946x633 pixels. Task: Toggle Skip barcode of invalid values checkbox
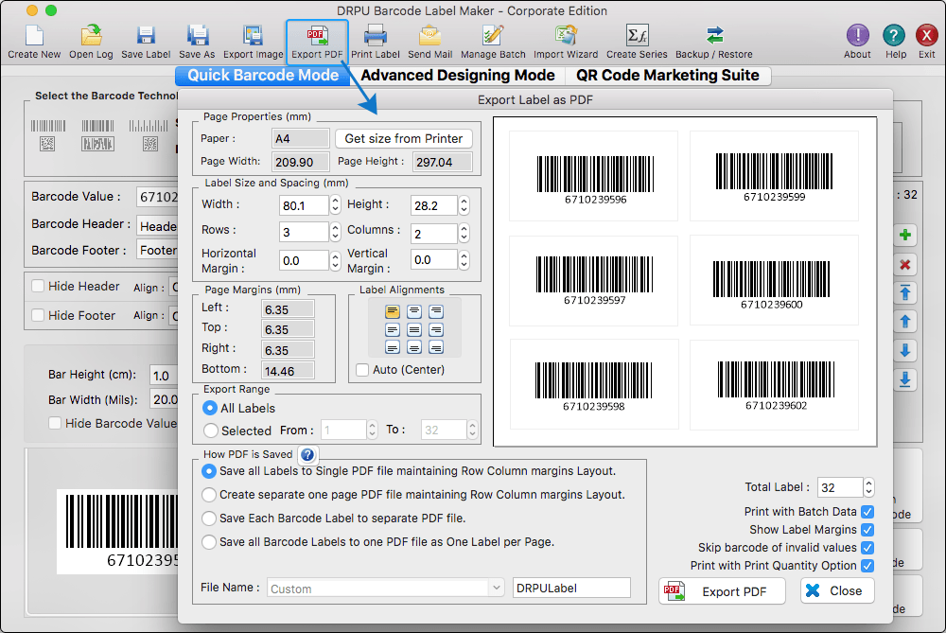coord(867,548)
